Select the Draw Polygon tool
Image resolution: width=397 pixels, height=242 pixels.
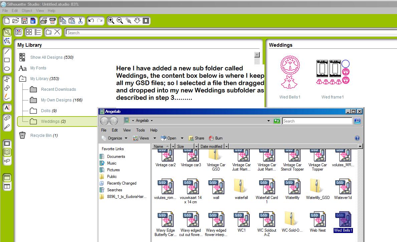7,79
